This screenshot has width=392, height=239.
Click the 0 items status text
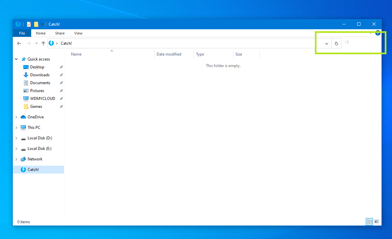(x=24, y=222)
